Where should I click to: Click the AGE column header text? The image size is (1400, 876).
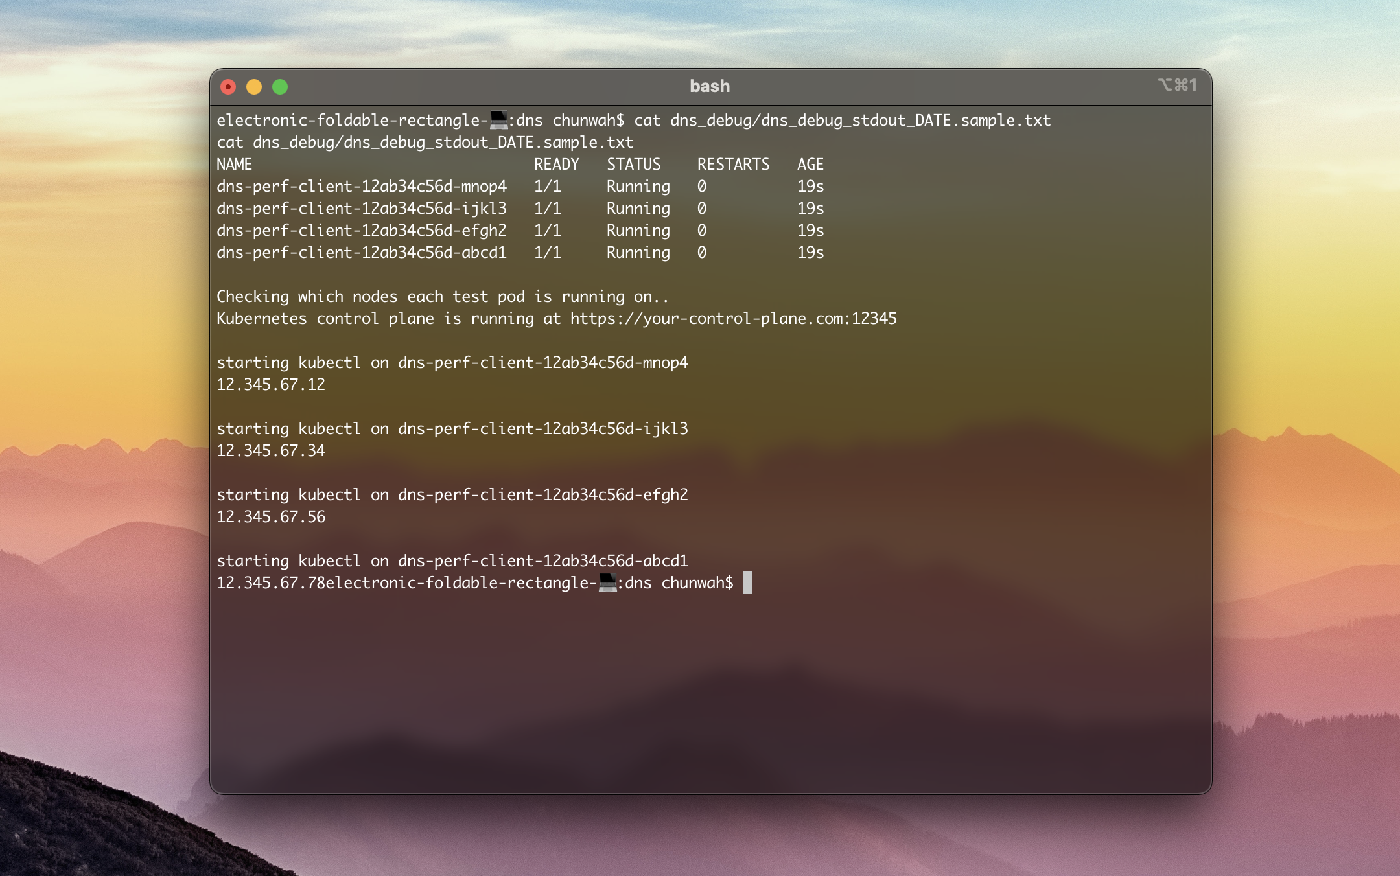pos(810,164)
